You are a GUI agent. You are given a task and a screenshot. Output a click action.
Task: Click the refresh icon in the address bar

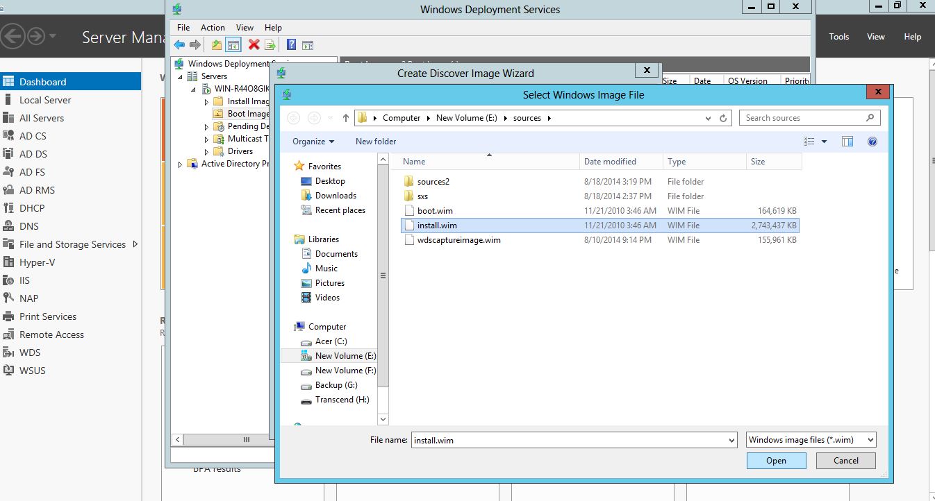[723, 118]
